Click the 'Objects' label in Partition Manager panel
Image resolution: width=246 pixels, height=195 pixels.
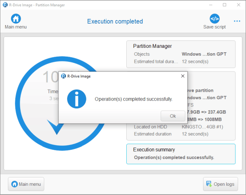[x=142, y=54]
